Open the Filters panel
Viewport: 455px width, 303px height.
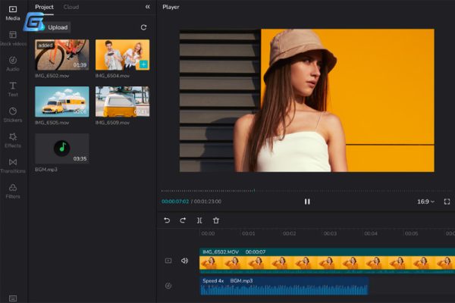click(13, 192)
